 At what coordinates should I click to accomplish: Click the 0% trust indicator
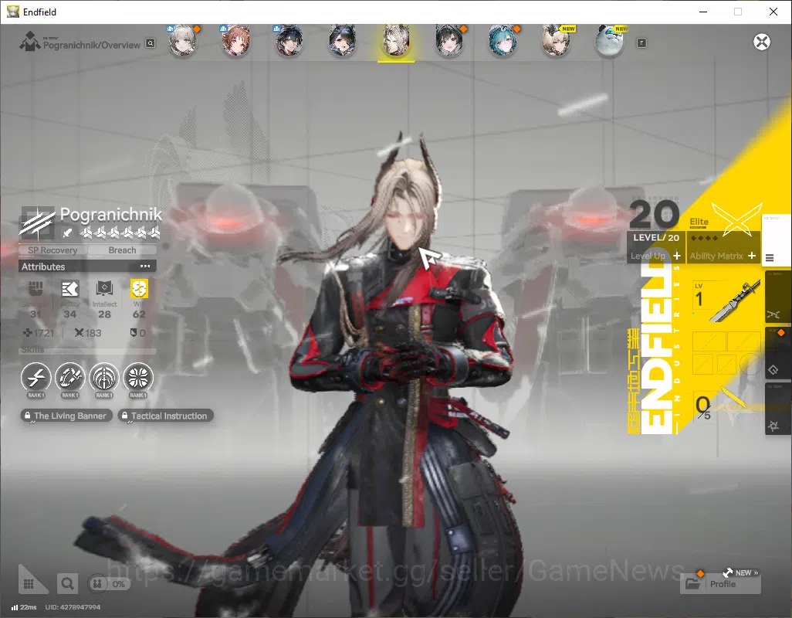tap(110, 584)
